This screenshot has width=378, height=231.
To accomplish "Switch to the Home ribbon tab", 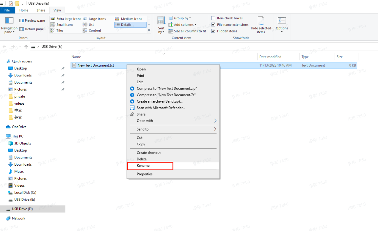I will pyautogui.click(x=23, y=10).
